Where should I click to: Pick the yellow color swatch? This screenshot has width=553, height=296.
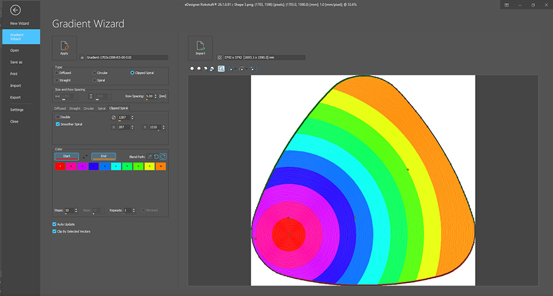click(149, 166)
